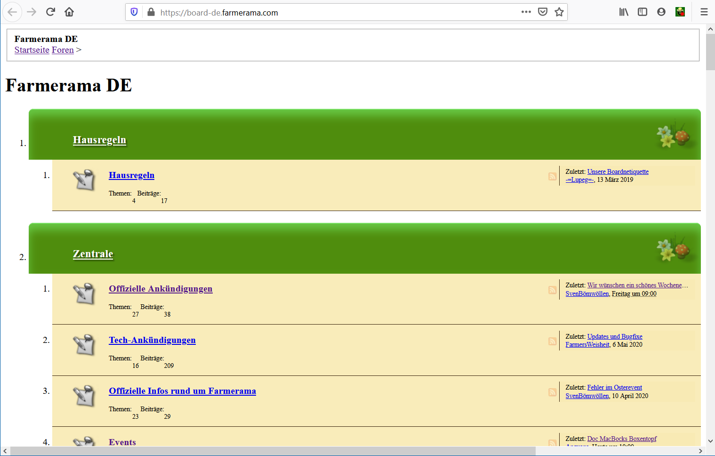This screenshot has height=456, width=715.
Task: Open the Hausregeln subforum link
Action: [x=131, y=175]
